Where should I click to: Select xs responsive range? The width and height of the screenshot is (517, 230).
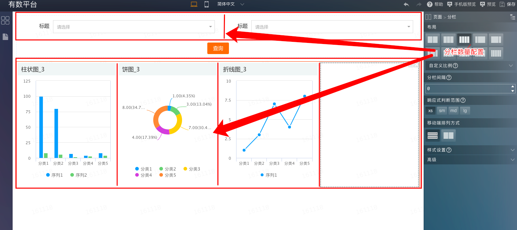coord(430,111)
